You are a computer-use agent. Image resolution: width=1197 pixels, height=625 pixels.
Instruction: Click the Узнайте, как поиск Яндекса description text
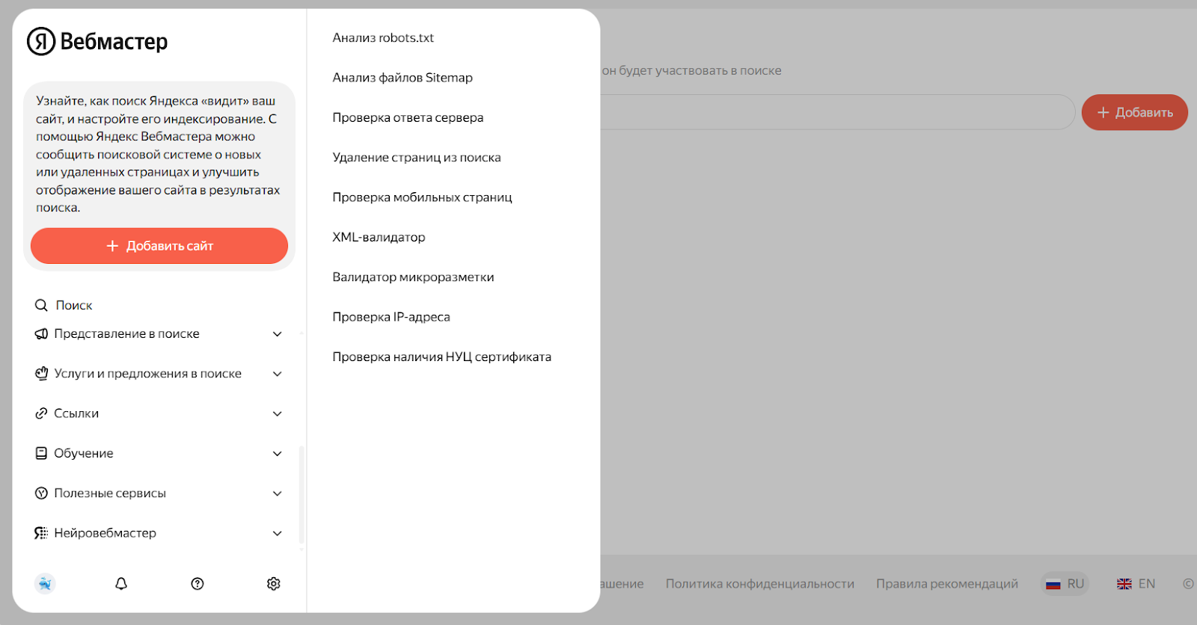click(158, 154)
